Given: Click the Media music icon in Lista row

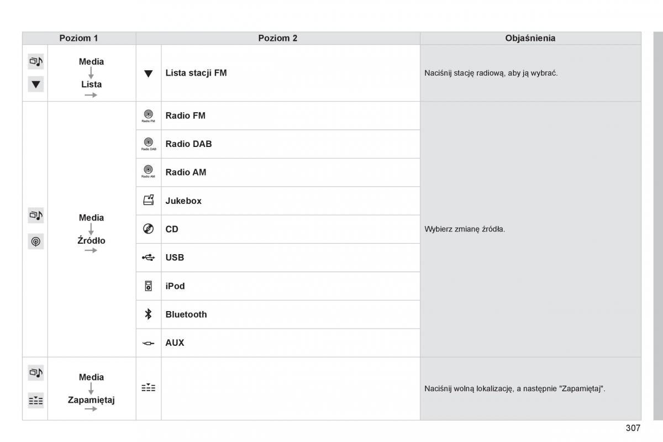Looking at the screenshot, I should click(x=36, y=61).
